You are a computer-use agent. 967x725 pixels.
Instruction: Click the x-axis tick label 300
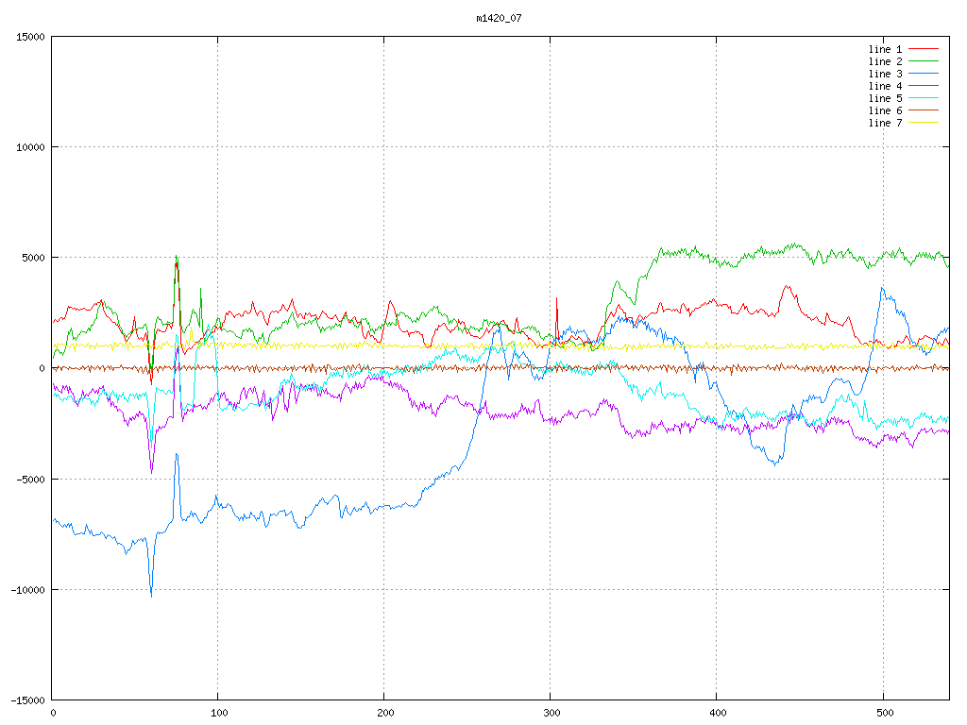click(551, 713)
